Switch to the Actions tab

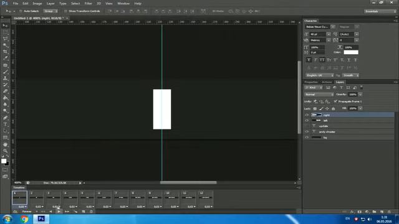point(327,82)
